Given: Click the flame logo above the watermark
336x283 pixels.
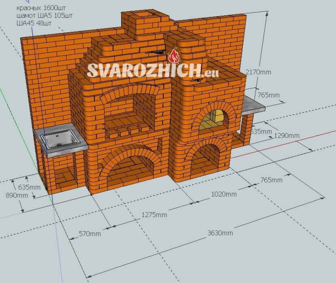Looking at the screenshot, I should coord(174,56).
